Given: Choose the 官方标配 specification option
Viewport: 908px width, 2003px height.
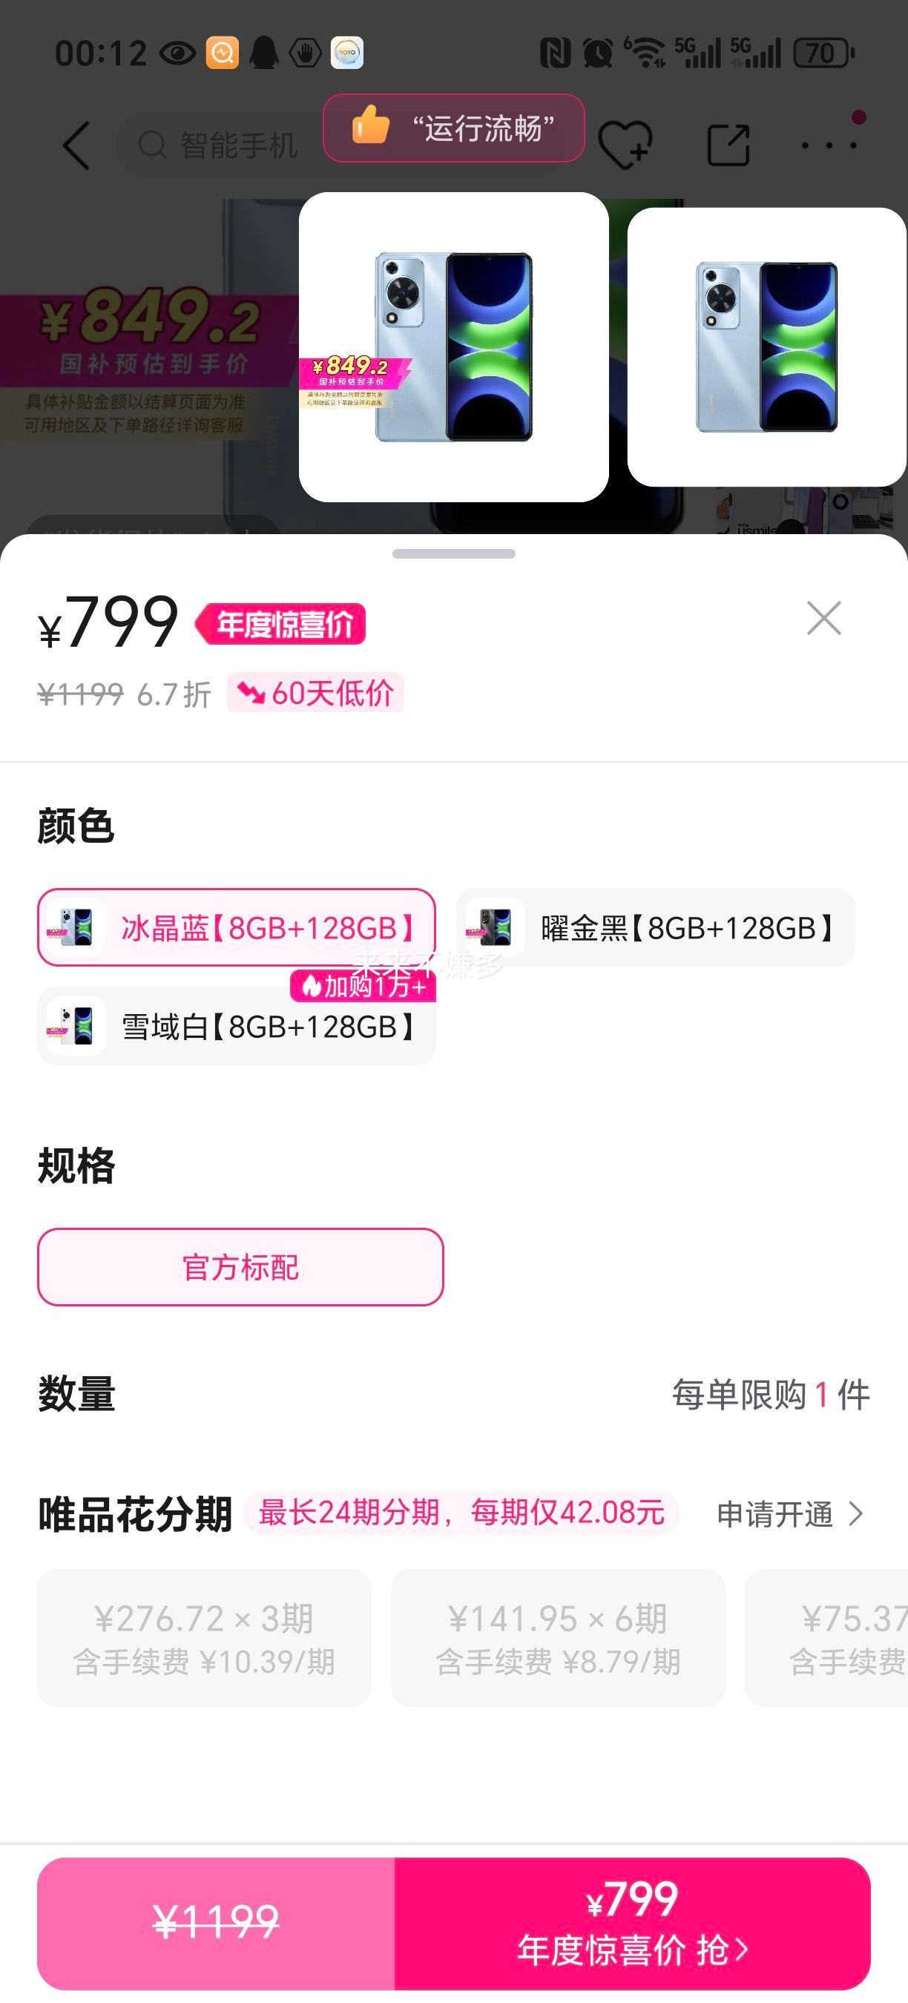Looking at the screenshot, I should [x=240, y=1266].
